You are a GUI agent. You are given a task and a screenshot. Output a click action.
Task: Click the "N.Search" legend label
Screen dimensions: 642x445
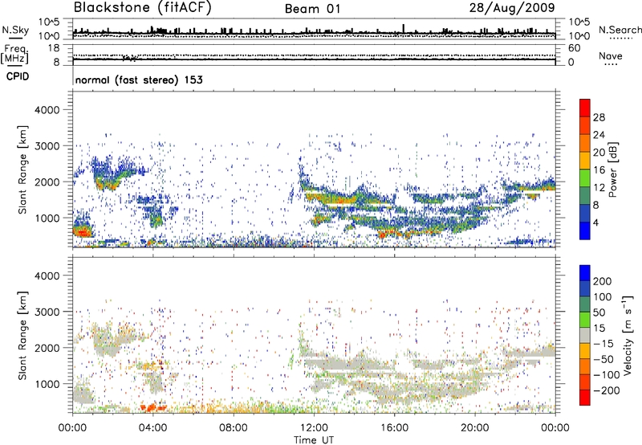(620, 30)
